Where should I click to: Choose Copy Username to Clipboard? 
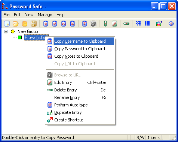click(x=80, y=41)
